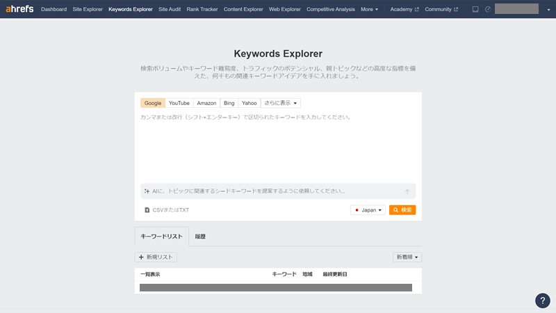Switch to Bing search engine
Image resolution: width=556 pixels, height=313 pixels.
(229, 103)
